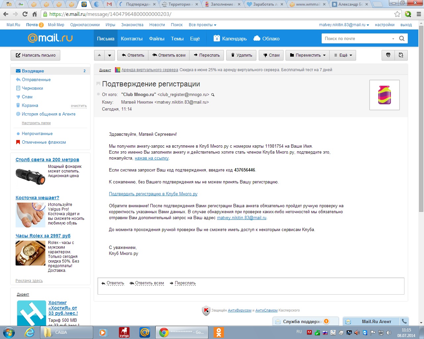Click the green extension icon near address bar
This screenshot has width=424, height=339.
(408, 14)
